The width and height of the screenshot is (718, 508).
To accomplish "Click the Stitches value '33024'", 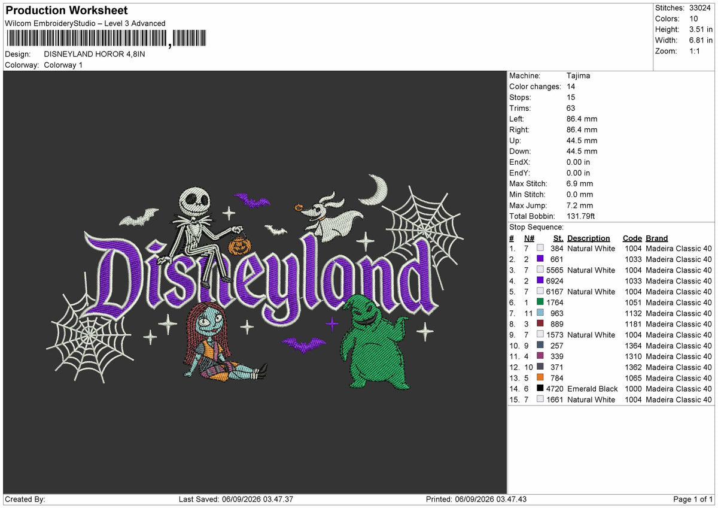I will 700,8.
